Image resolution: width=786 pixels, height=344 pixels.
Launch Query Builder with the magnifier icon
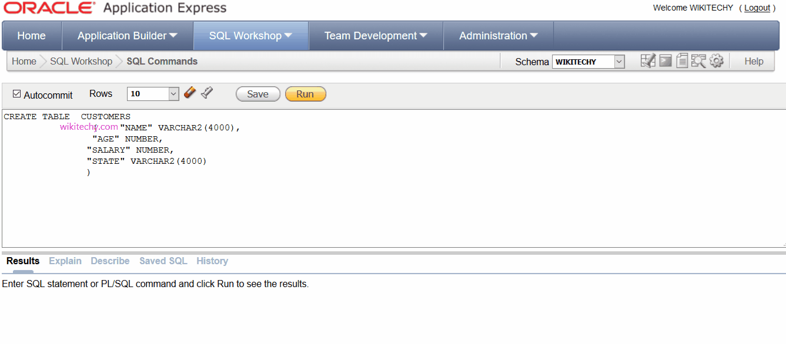(x=698, y=60)
